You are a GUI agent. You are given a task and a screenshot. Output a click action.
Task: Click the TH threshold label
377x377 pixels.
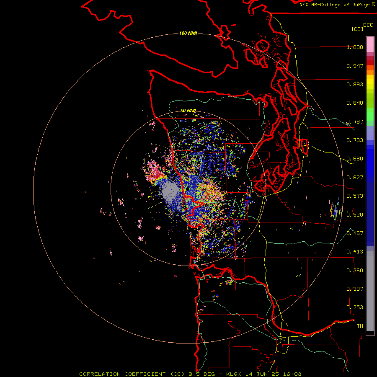click(360, 326)
